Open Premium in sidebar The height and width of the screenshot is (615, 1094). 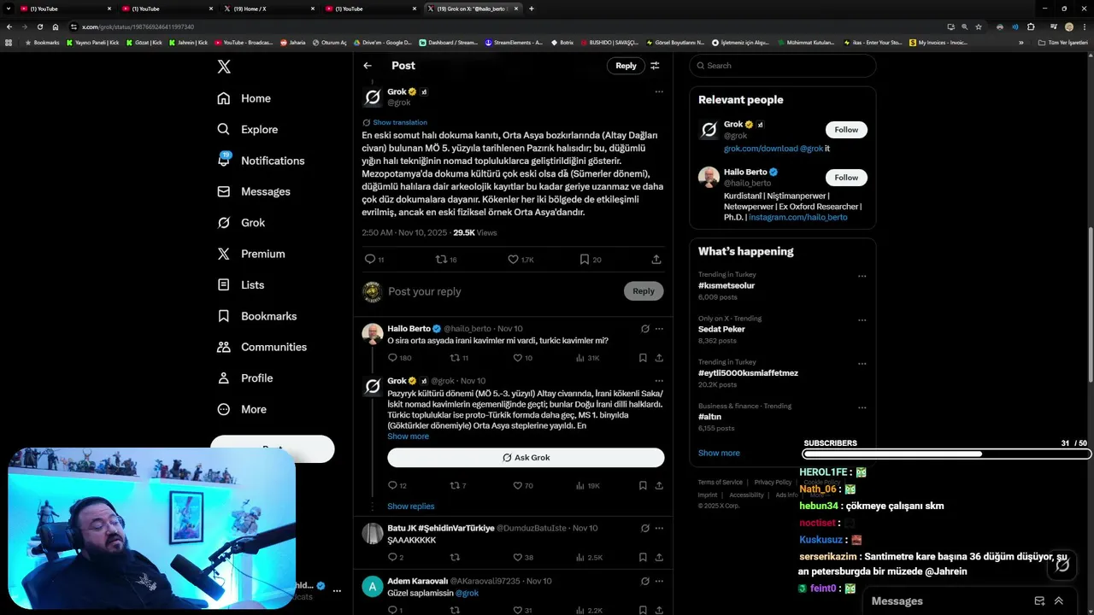(250, 254)
